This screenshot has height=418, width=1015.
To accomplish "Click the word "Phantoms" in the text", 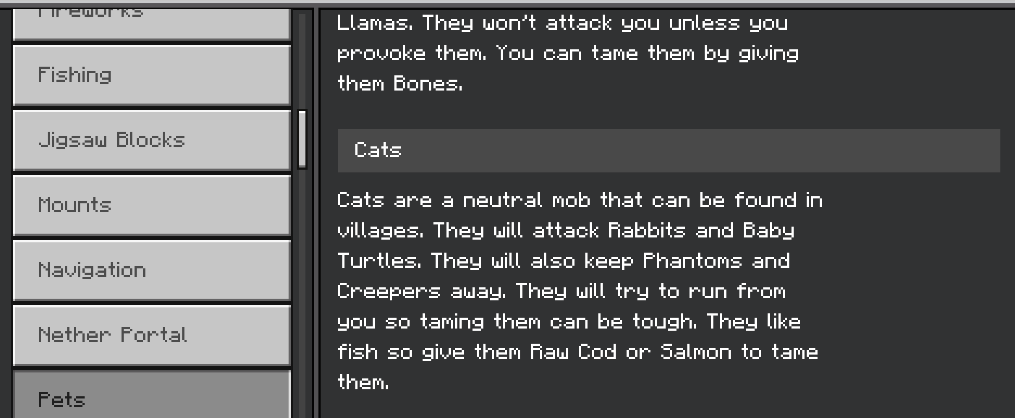I will (x=692, y=261).
